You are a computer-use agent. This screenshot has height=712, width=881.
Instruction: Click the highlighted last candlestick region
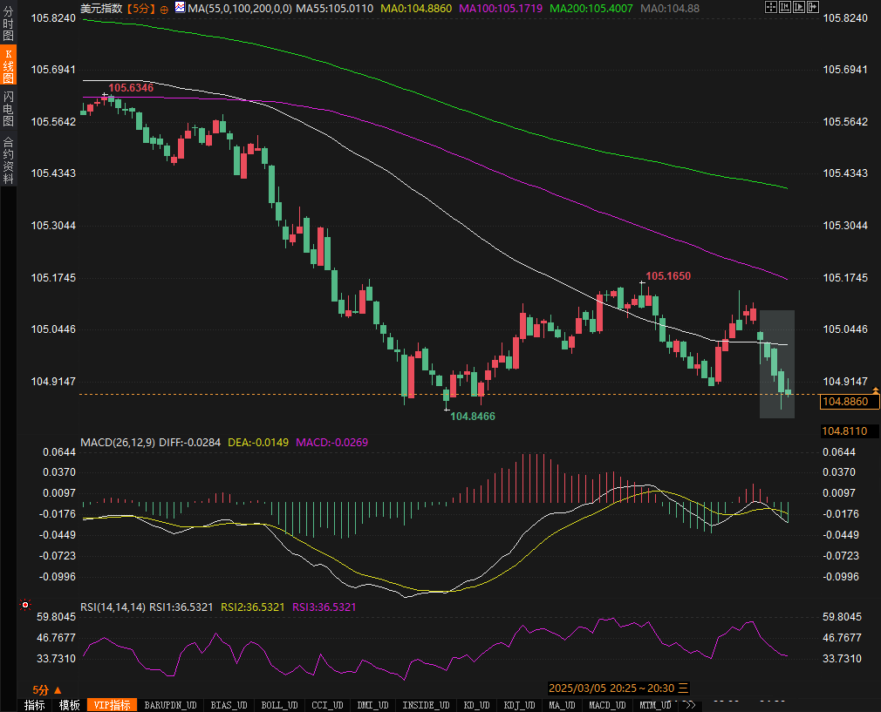[x=776, y=363]
